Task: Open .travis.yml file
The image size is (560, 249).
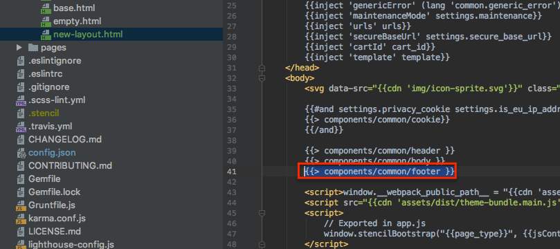Action: pos(51,127)
